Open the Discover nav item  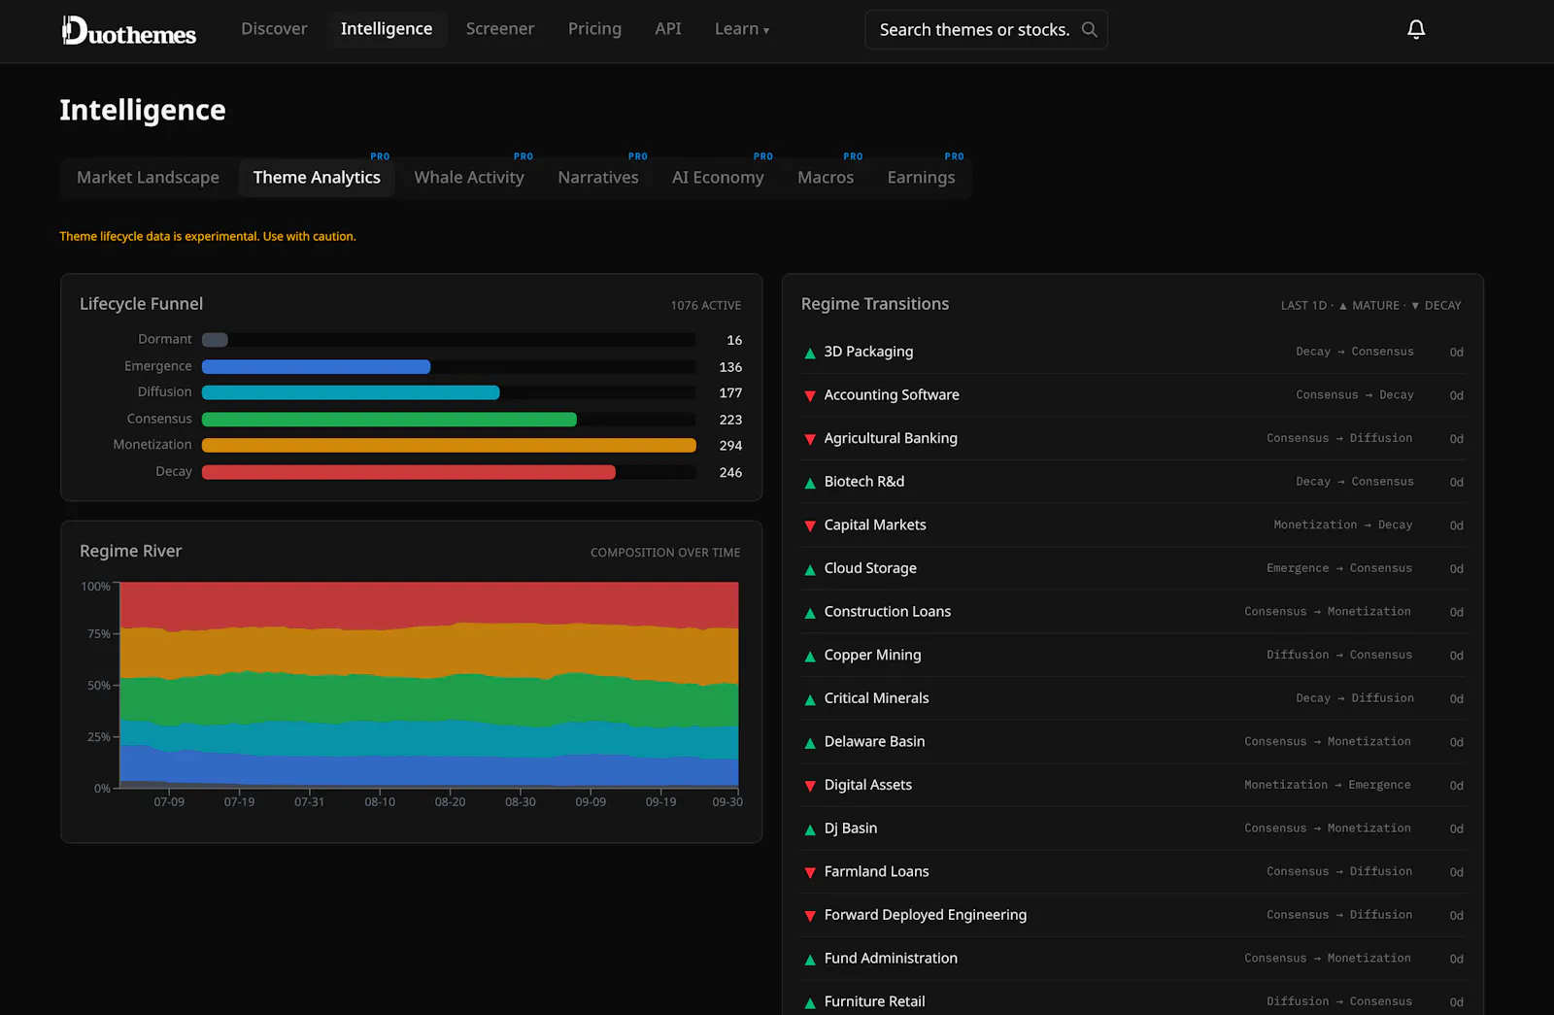point(274,29)
